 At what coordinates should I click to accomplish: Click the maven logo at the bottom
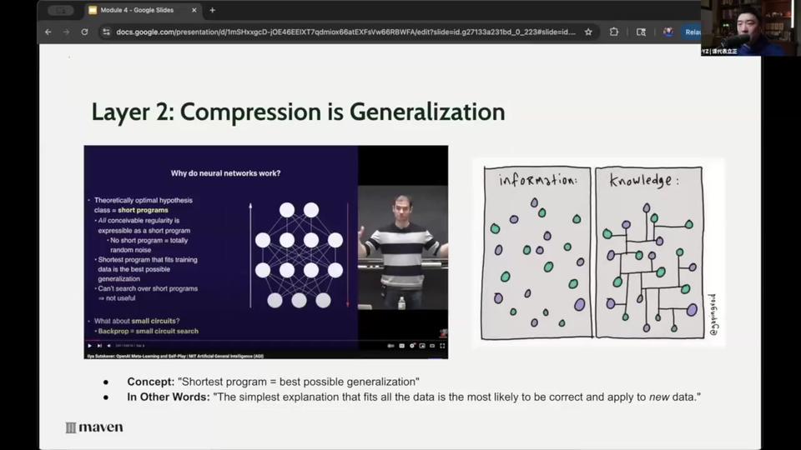[x=94, y=427]
